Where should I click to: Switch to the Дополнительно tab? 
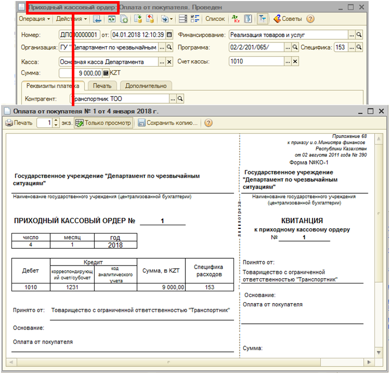146,86
